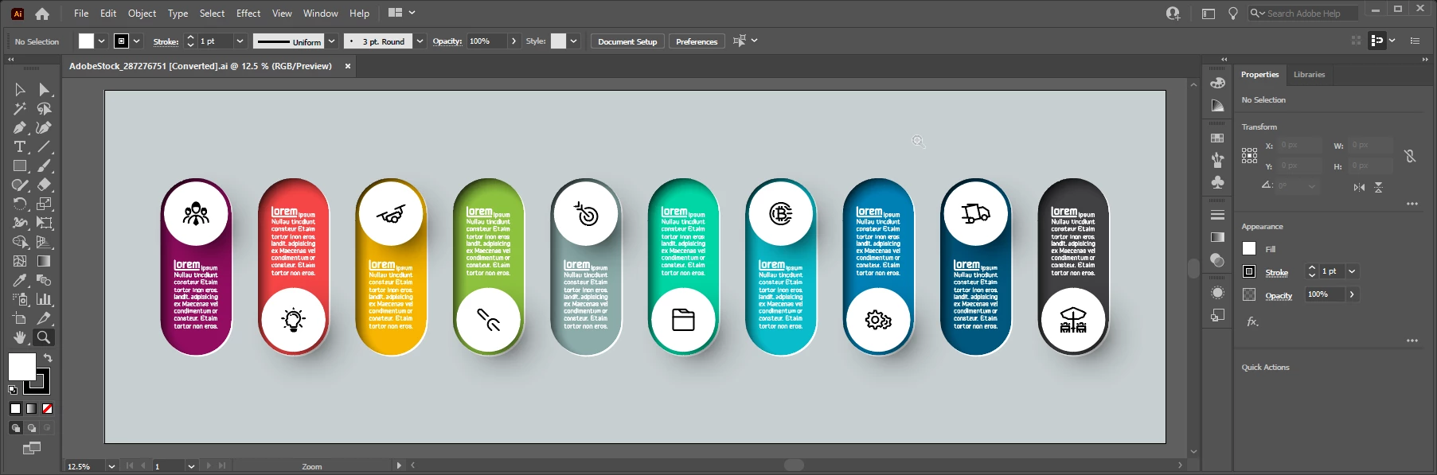The height and width of the screenshot is (475, 1437).
Task: Open the Transparency panel circles icon
Action: coord(1217,259)
